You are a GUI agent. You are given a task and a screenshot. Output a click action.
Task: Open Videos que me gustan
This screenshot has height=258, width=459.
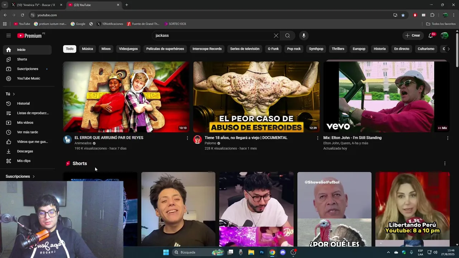click(27, 142)
